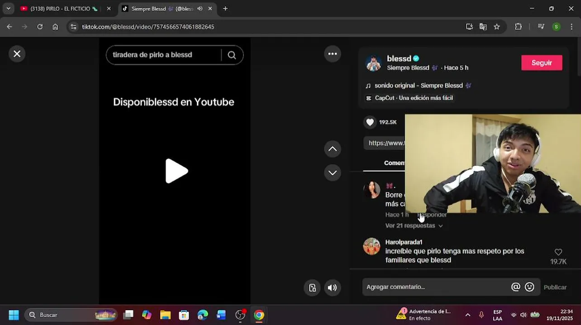The width and height of the screenshot is (581, 325).
Task: Open the media control icon in the toolbar
Action: tap(541, 27)
